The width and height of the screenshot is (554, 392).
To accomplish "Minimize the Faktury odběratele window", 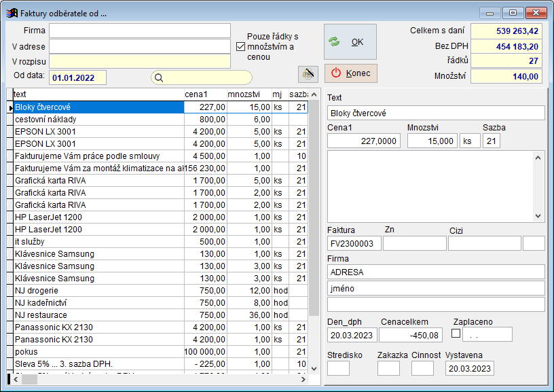I will coord(490,13).
